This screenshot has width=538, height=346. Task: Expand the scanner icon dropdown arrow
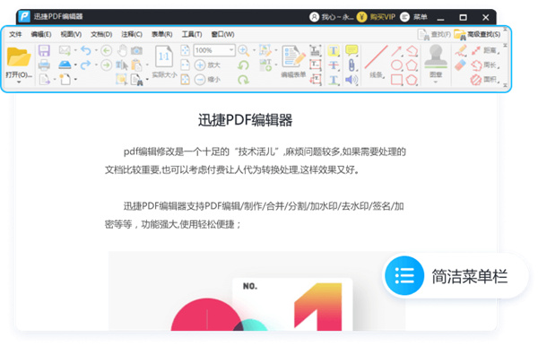[x=75, y=65]
